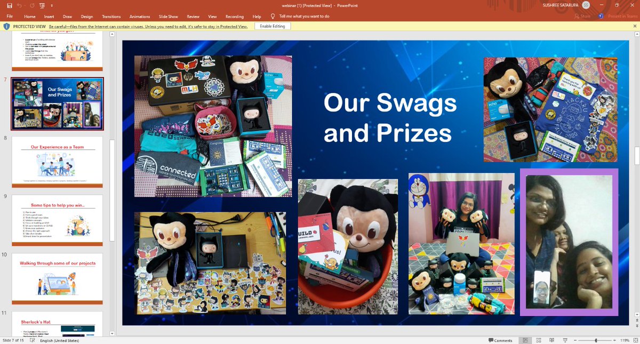This screenshot has height=344, width=640.
Task: Click the main slide vertical scrollbar thumb
Action: 636,155
